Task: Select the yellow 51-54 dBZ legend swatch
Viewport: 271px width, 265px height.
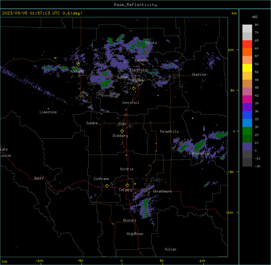Action: tap(247, 68)
